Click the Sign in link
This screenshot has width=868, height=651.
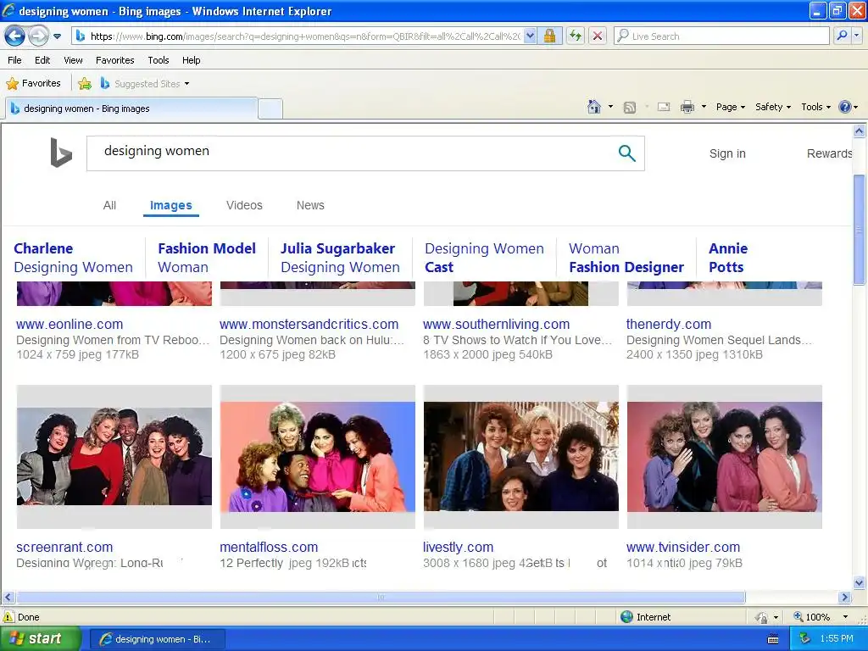pyautogui.click(x=727, y=154)
